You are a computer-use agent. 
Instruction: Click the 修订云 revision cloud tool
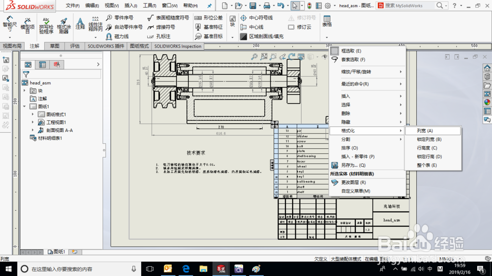coord(300,27)
